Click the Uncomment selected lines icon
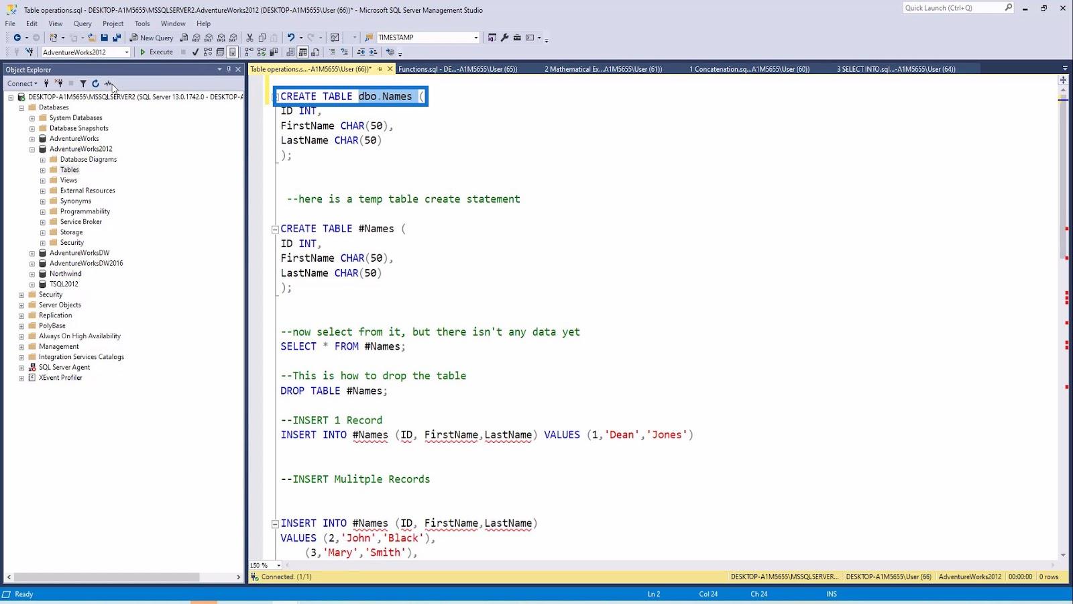This screenshot has height=604, width=1073. click(344, 52)
